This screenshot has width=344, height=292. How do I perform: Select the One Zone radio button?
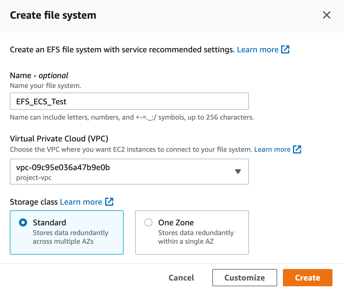coord(148,222)
